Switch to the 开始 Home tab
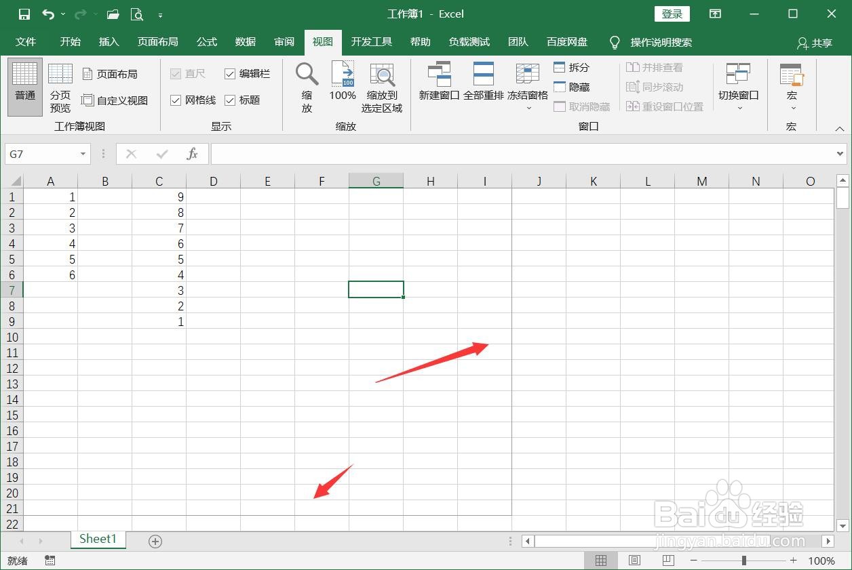 coord(71,42)
